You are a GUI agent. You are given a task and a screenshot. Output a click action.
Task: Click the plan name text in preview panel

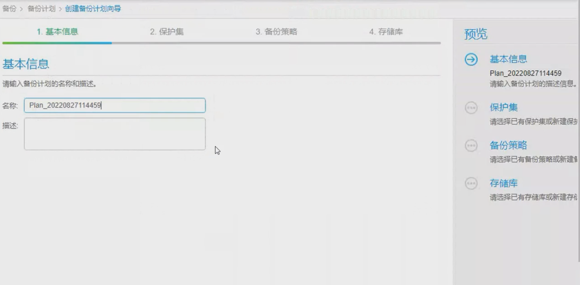point(525,74)
